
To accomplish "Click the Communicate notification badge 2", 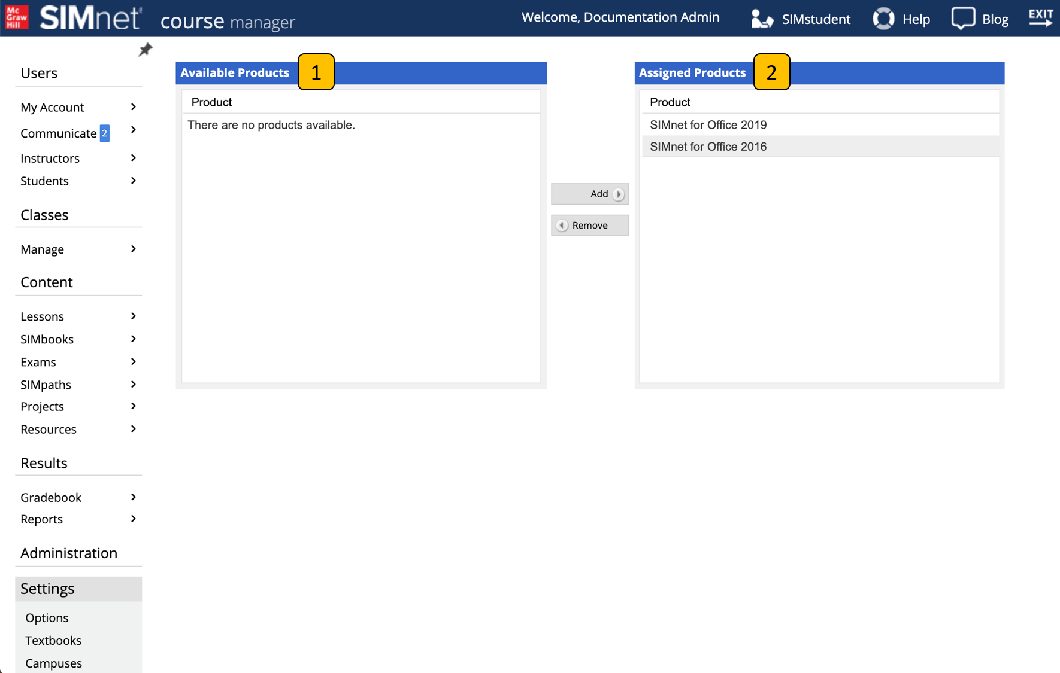I will click(104, 133).
